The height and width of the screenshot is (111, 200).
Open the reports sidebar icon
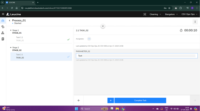[3, 39]
